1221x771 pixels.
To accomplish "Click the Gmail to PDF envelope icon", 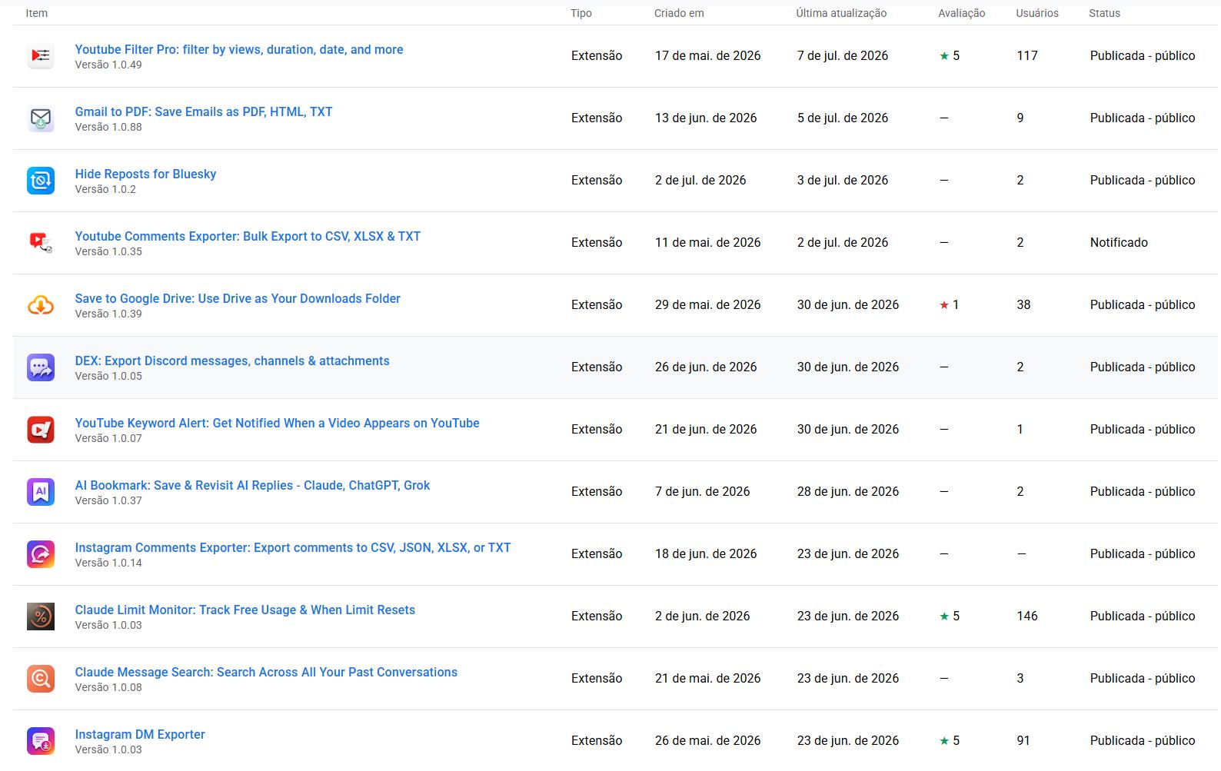I will [41, 118].
